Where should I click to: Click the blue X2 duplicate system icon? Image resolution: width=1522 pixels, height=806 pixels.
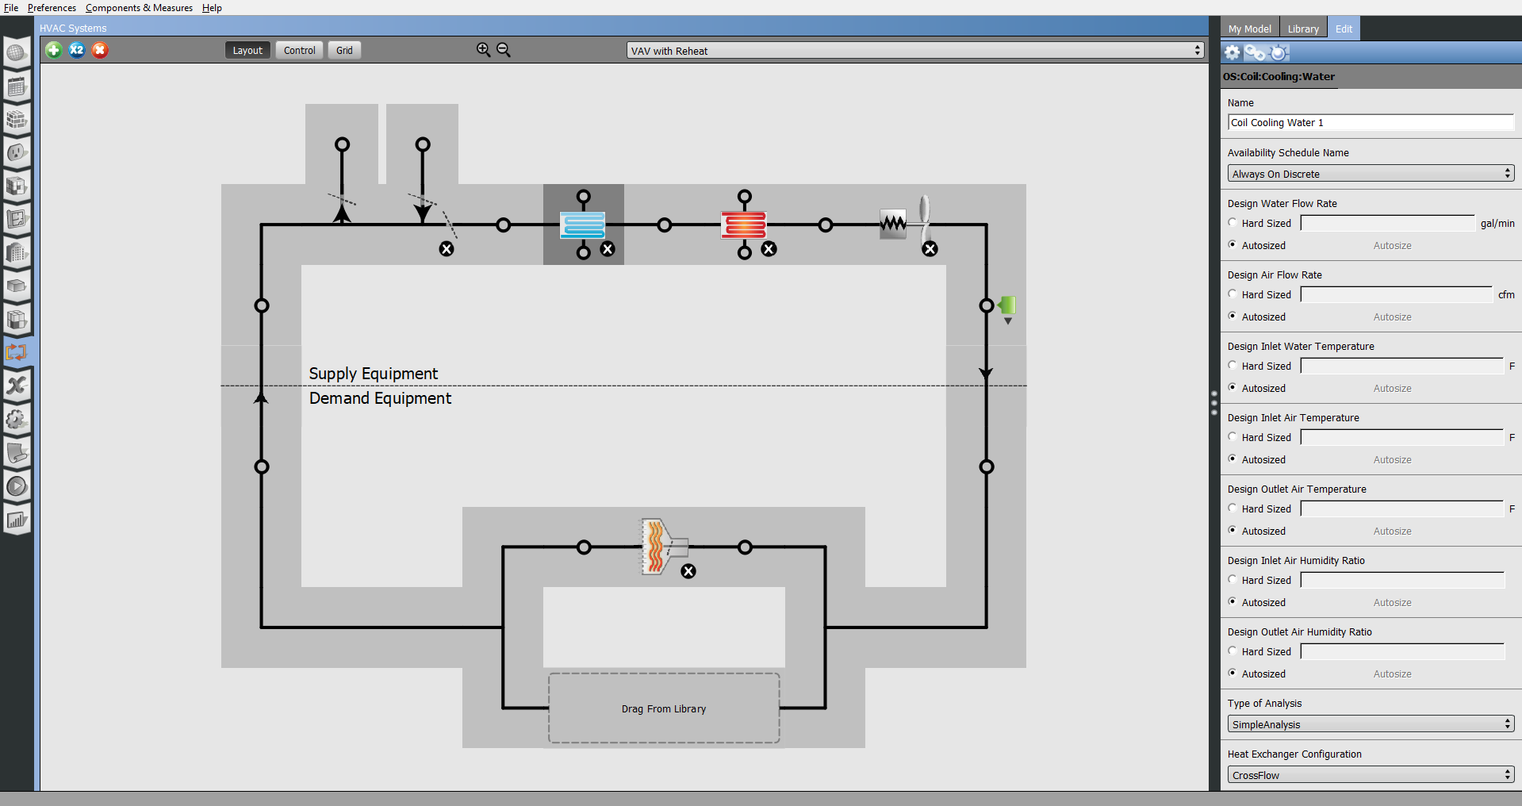[x=76, y=50]
